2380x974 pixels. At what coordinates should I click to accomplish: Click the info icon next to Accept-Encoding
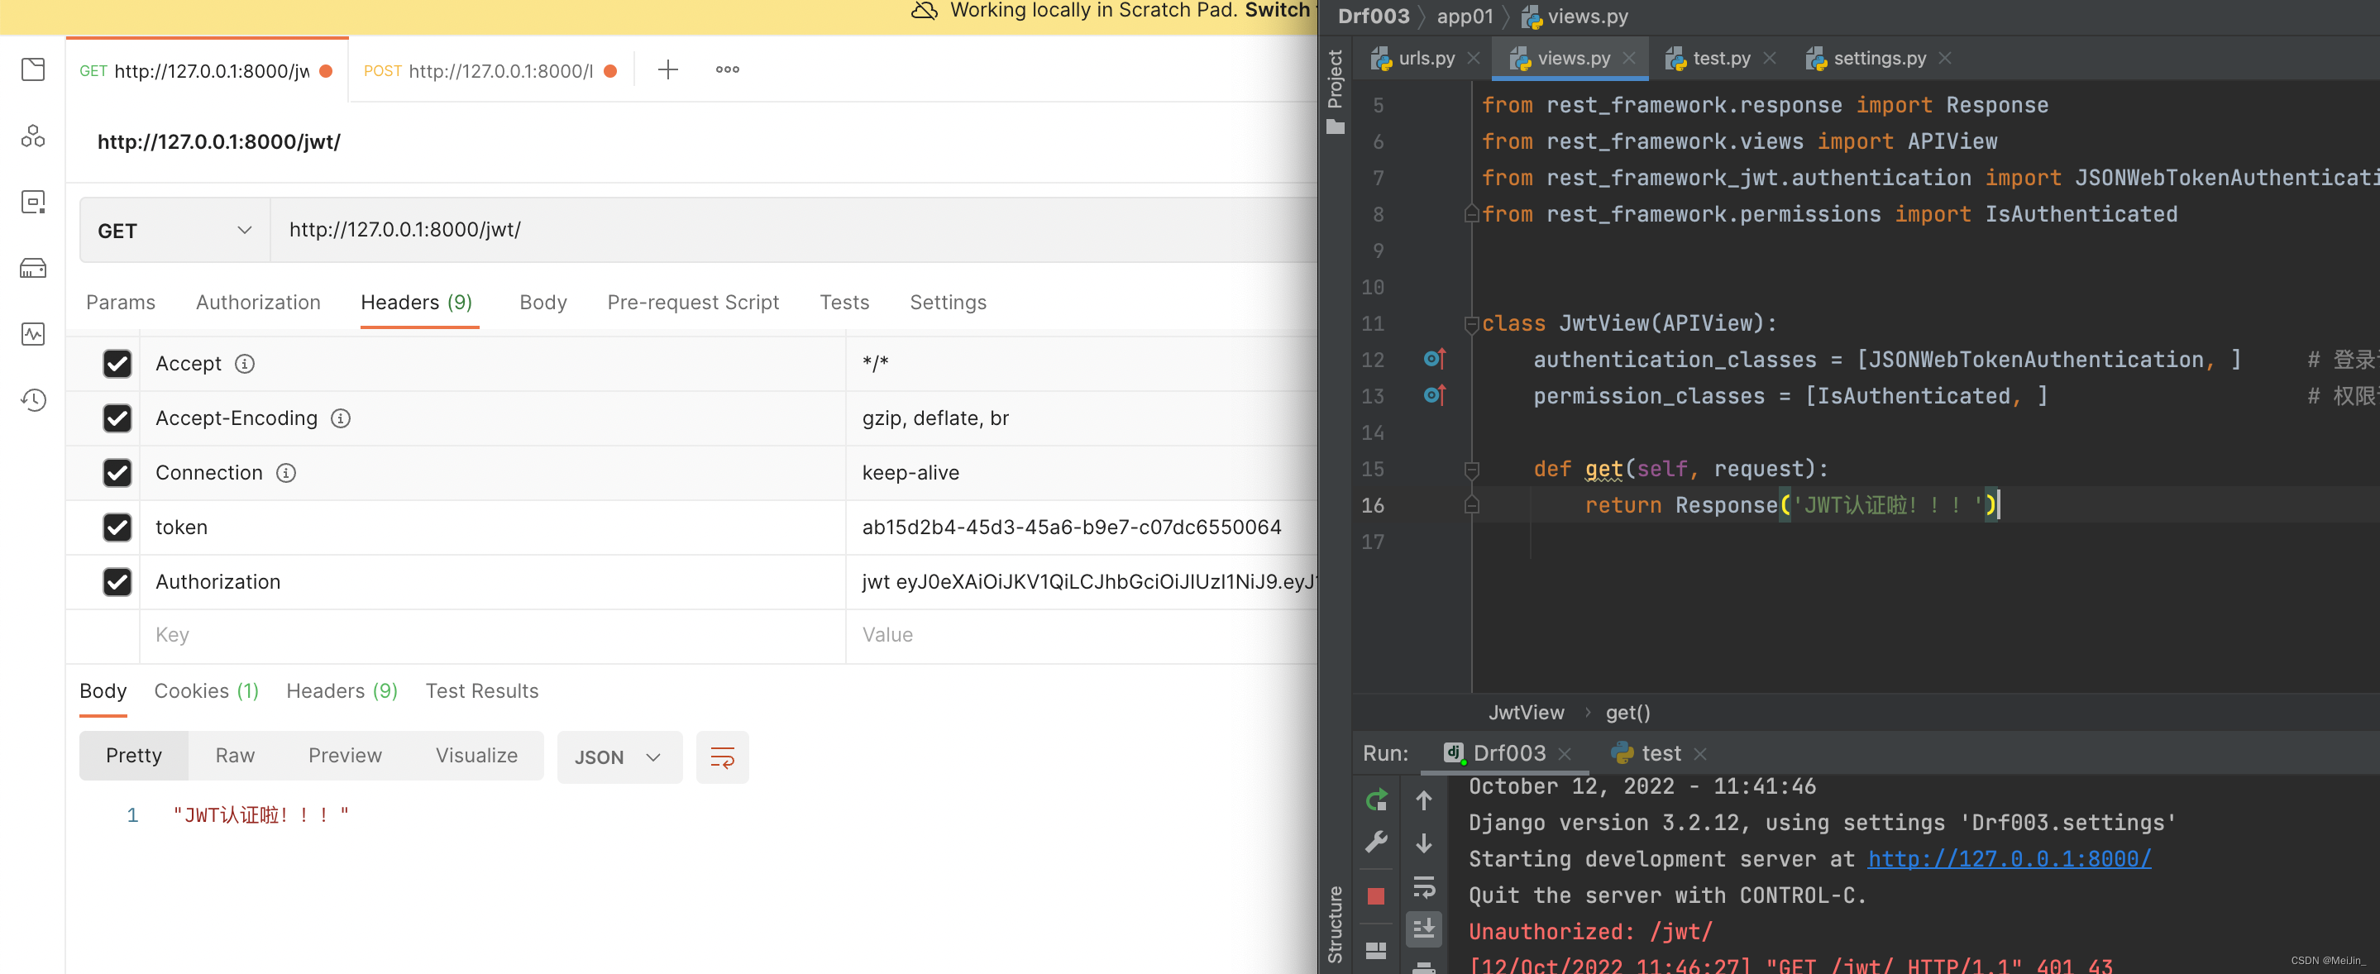[341, 418]
